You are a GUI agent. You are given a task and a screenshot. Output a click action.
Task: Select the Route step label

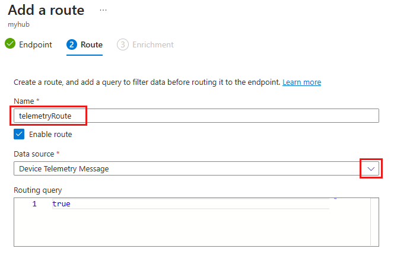[91, 44]
